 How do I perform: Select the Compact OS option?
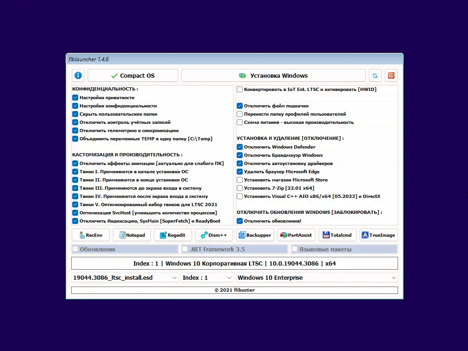133,75
